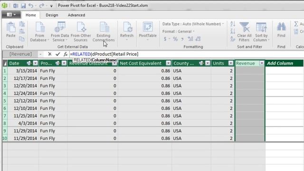Apply currency format with the dollar icon

pyautogui.click(x=165, y=39)
